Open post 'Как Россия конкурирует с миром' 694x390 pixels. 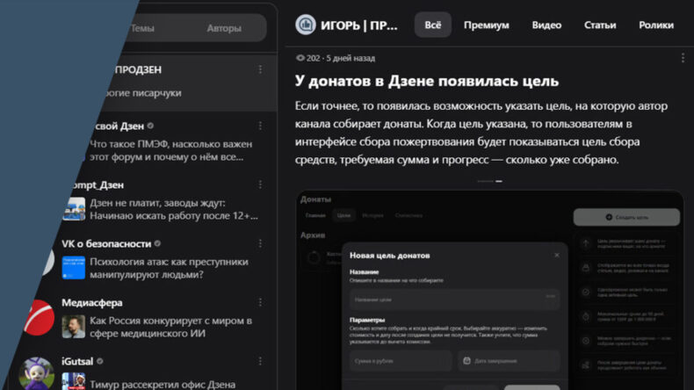pyautogui.click(x=170, y=327)
